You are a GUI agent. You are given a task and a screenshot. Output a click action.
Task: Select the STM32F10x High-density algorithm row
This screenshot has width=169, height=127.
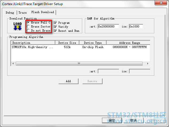(80, 47)
